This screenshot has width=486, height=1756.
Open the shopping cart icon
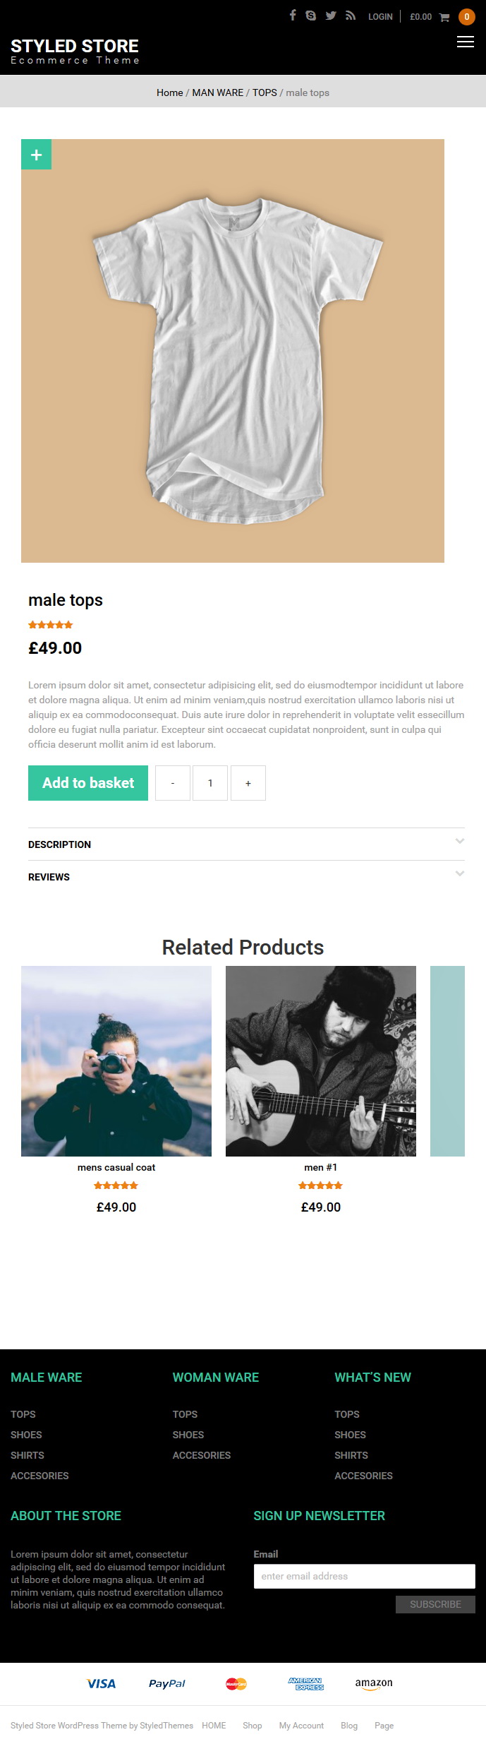coord(444,17)
